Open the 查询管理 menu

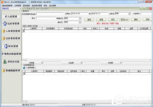coord(26,6)
